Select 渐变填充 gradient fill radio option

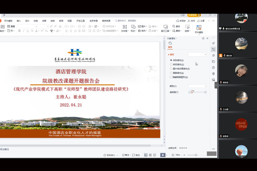coord(171,64)
